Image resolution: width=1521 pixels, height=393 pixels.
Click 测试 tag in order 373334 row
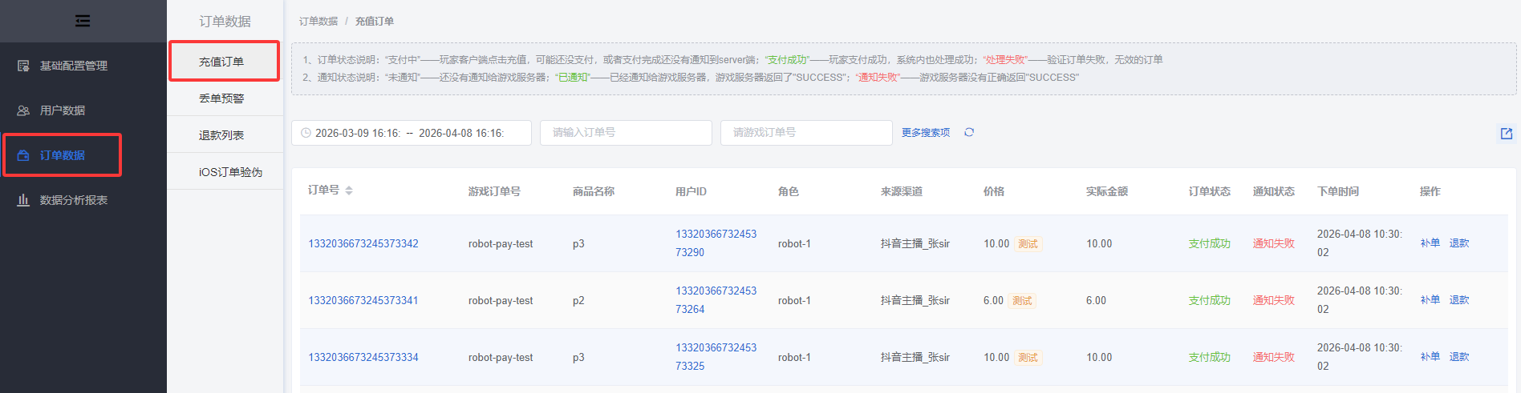[1028, 358]
